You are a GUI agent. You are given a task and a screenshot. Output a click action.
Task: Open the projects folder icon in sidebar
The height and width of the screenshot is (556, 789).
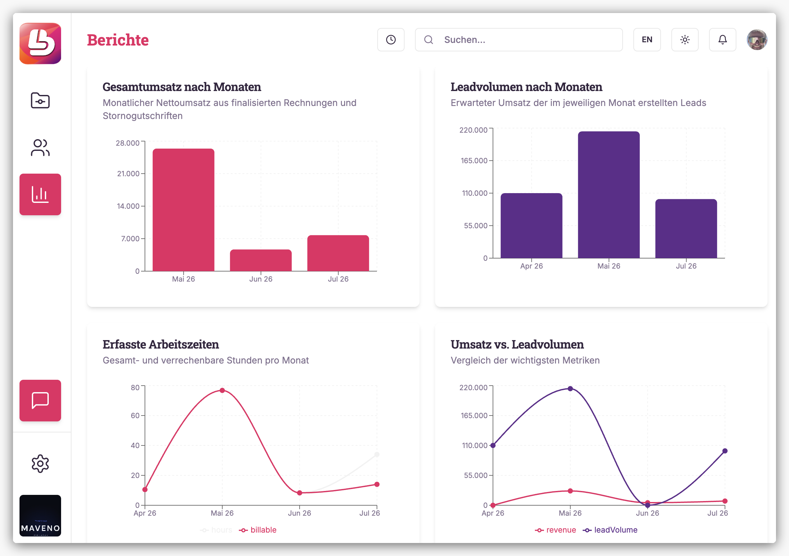click(40, 100)
